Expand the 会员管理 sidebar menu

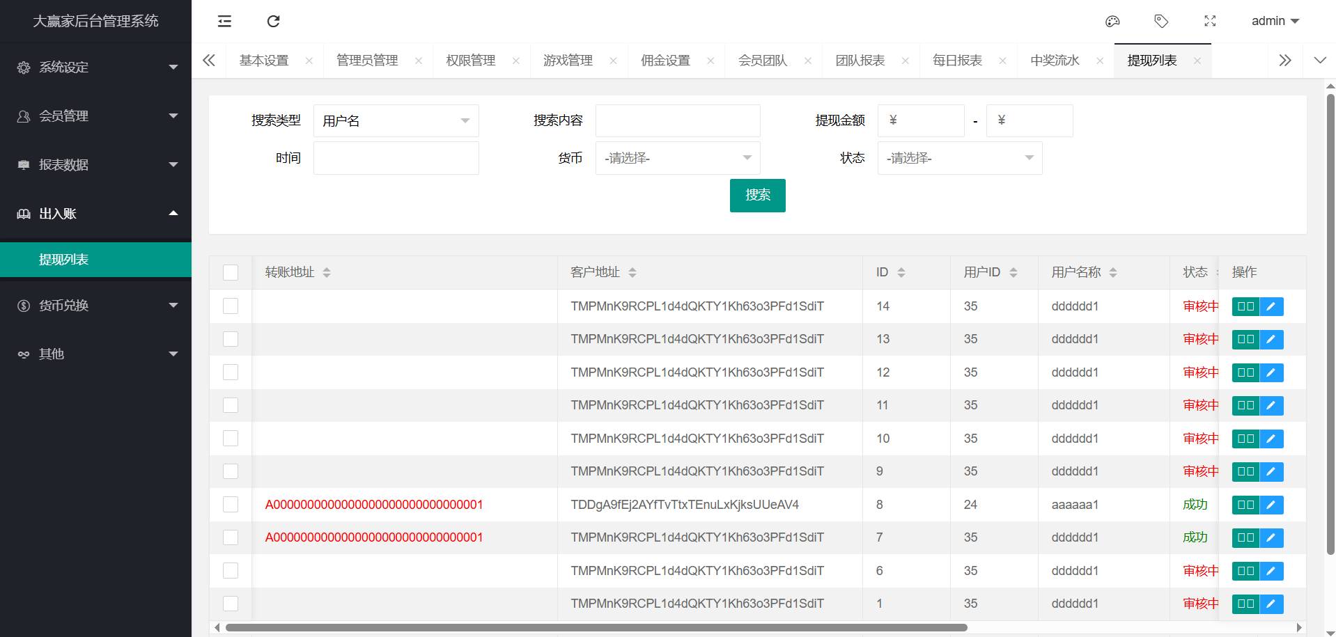point(96,116)
